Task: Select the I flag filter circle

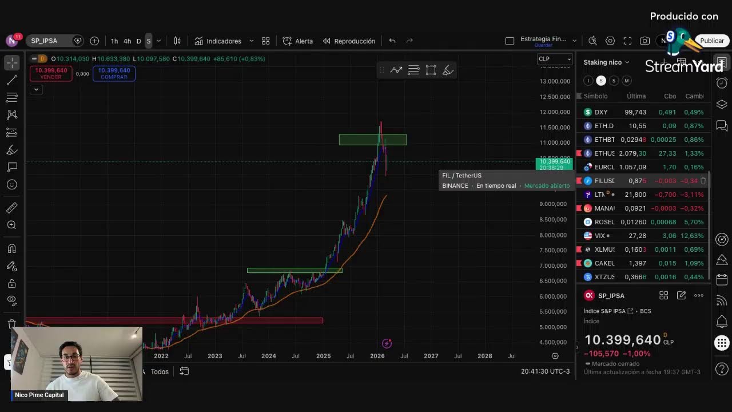Action: click(588, 81)
